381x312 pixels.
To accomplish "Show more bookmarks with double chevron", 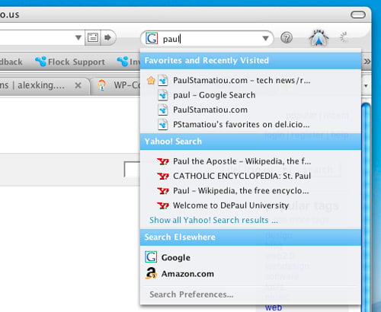I will pyautogui.click(x=367, y=62).
